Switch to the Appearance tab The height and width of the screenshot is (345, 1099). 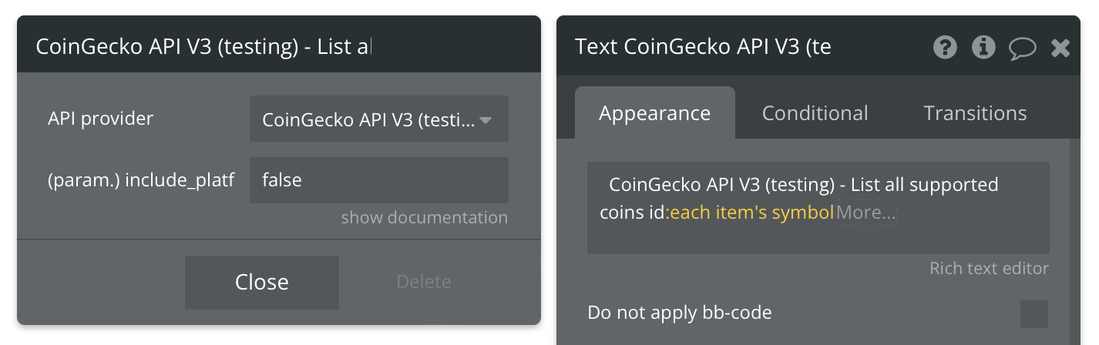pyautogui.click(x=654, y=113)
